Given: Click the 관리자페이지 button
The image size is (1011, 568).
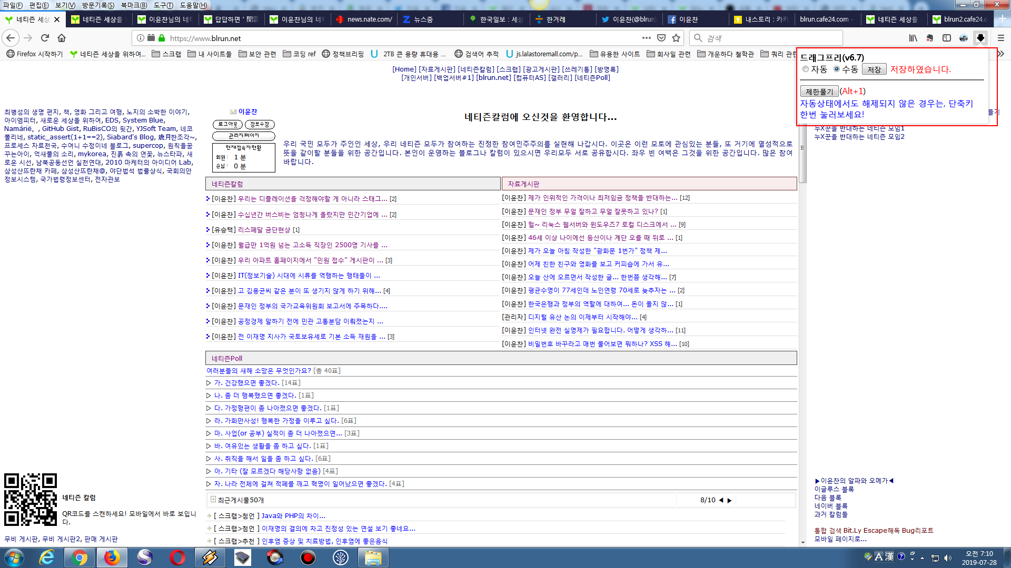Looking at the screenshot, I should (x=244, y=136).
